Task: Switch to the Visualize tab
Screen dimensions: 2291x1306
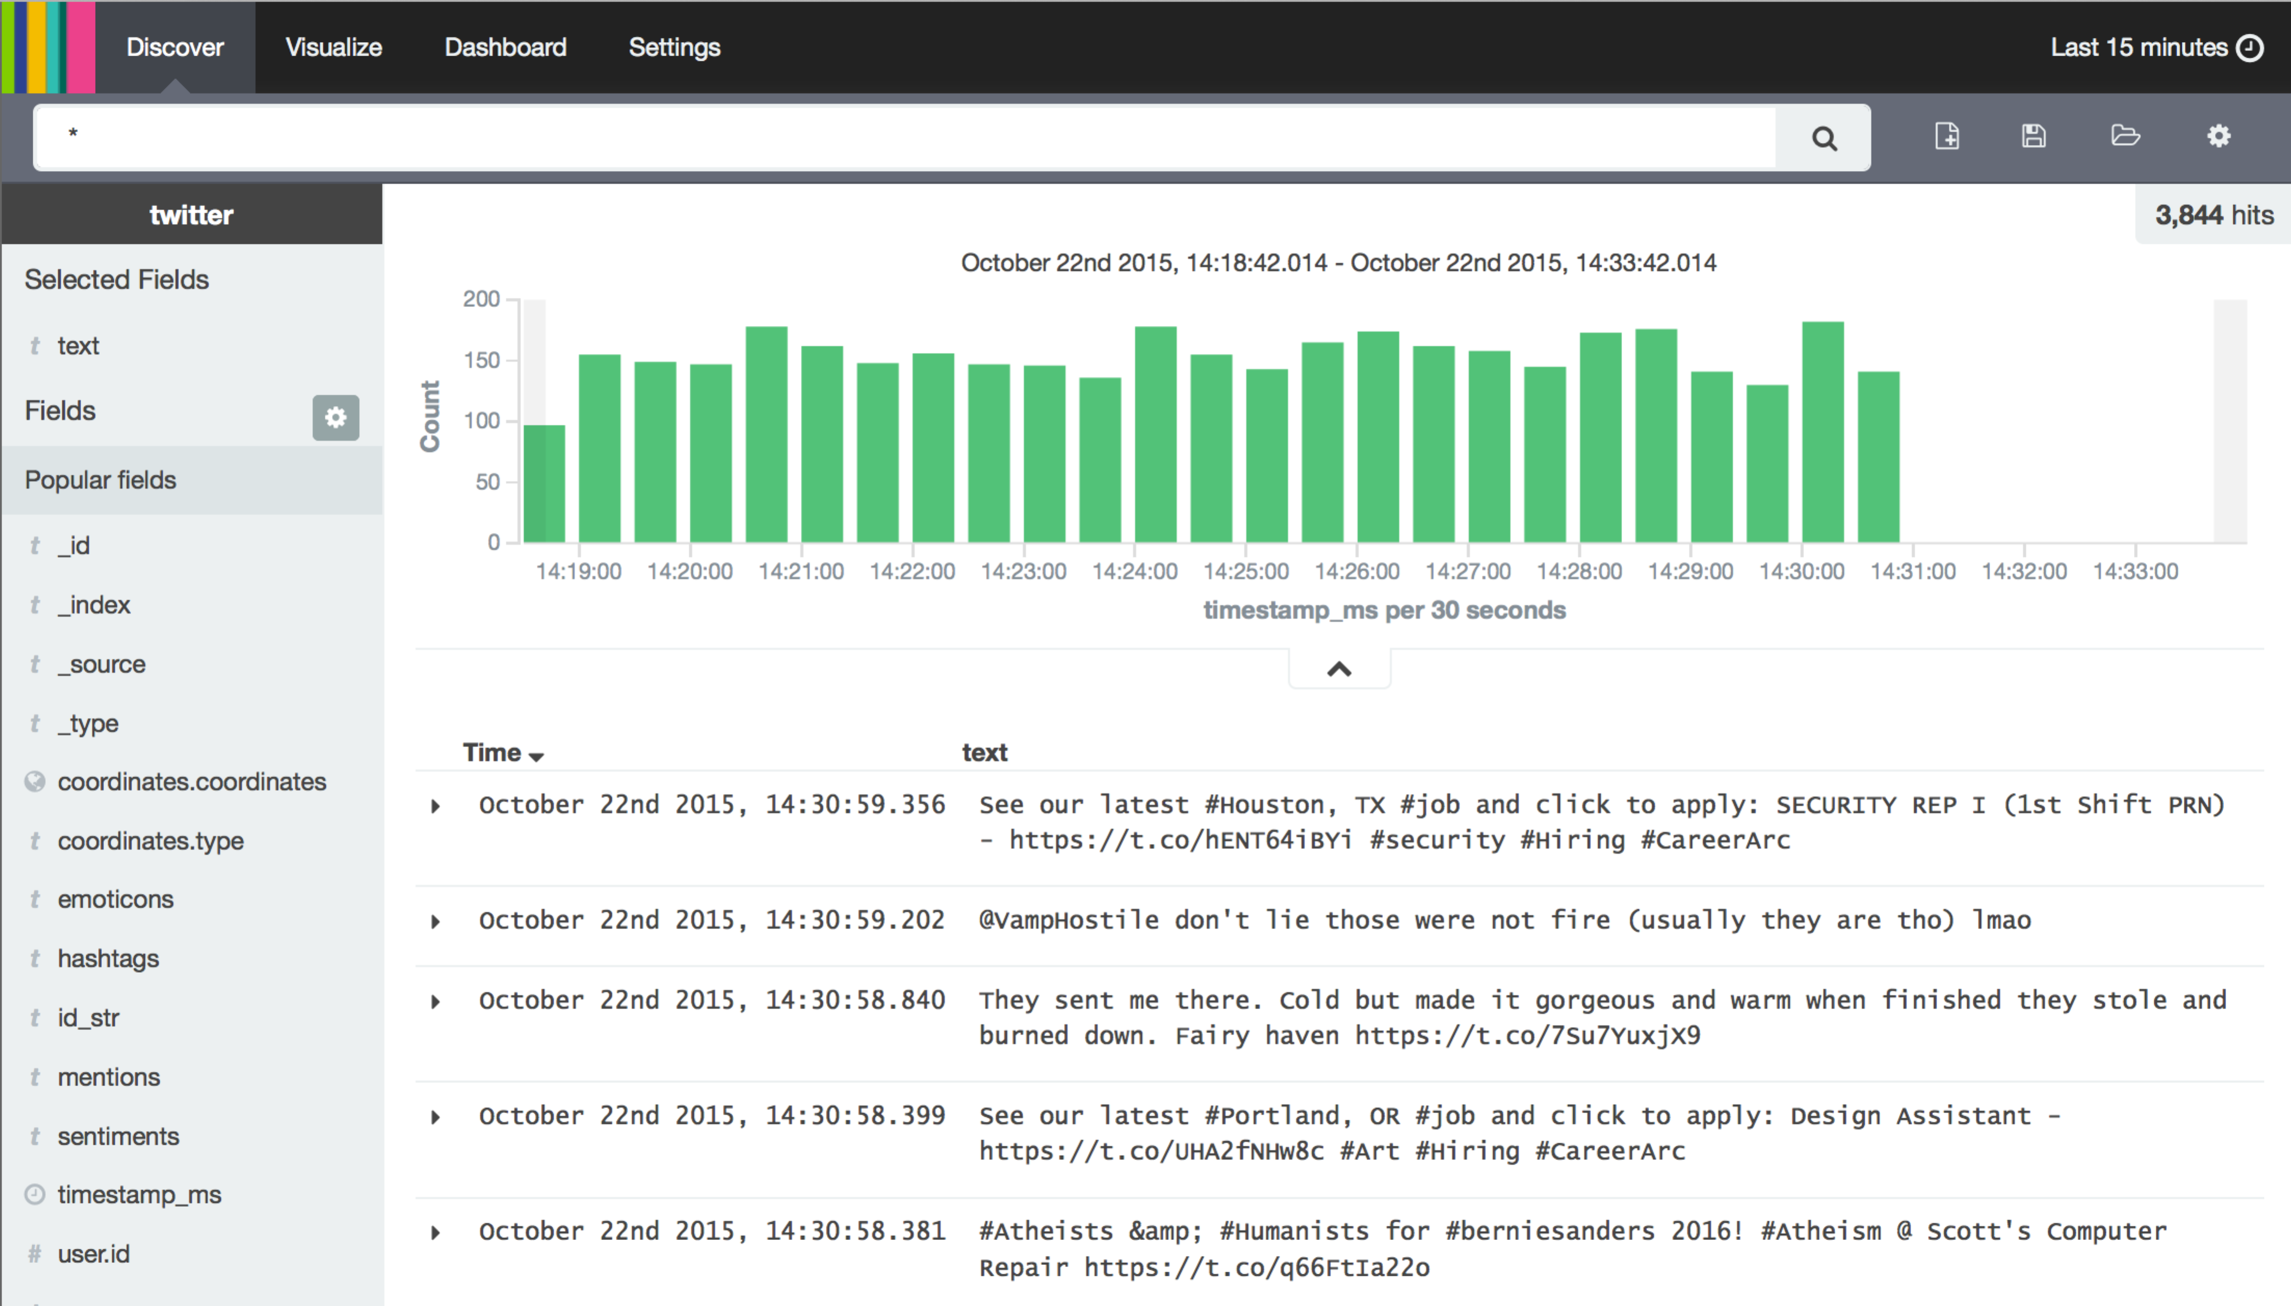Action: coord(334,47)
